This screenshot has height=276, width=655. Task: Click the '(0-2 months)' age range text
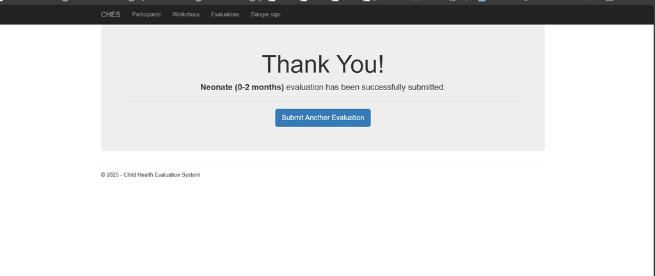pos(259,87)
